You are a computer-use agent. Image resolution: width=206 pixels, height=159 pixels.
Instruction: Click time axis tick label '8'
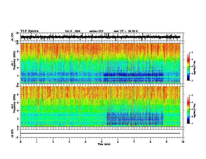coord(150,142)
